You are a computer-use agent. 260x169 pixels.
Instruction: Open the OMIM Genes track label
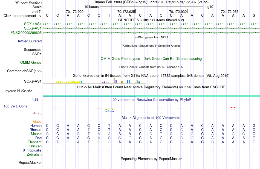pyautogui.click(x=31, y=62)
